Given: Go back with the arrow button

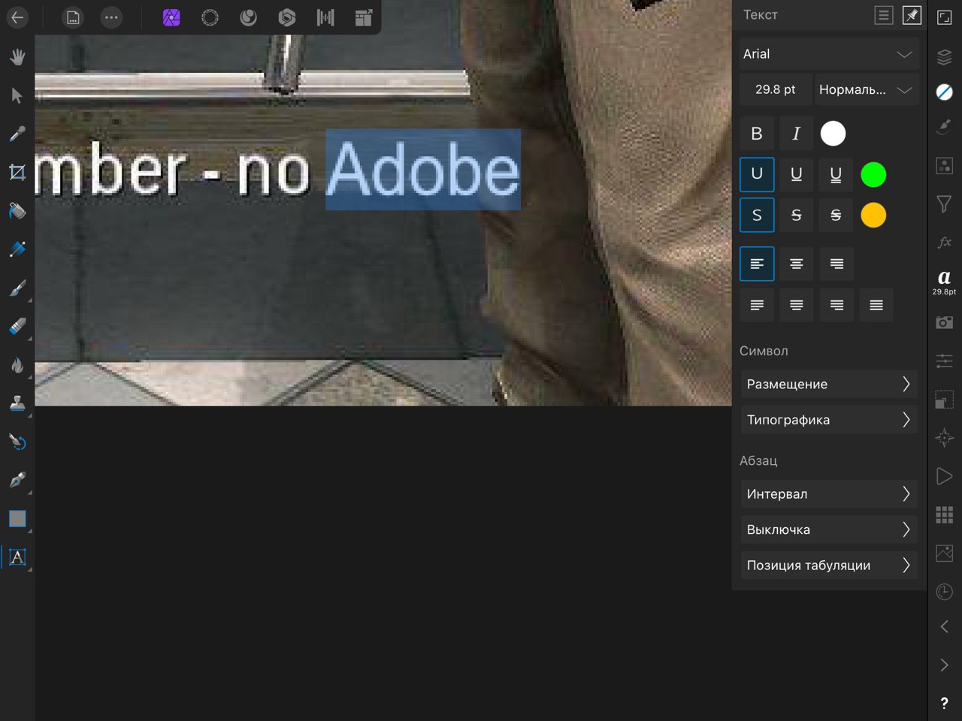Looking at the screenshot, I should (17, 17).
